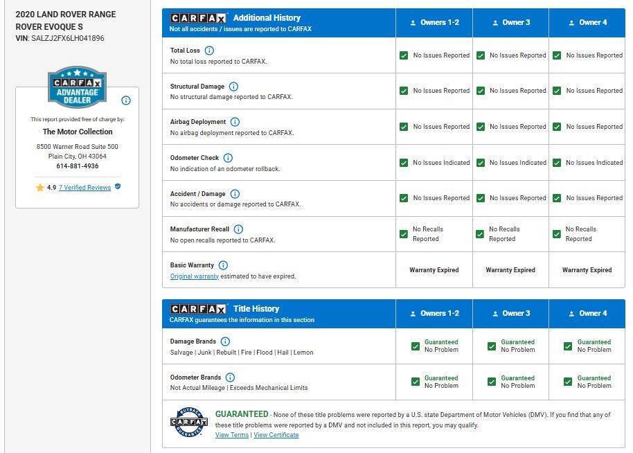Screen dimensions: 633x453
Task: Click the Manufacturer Recall checkmark for Owner 4
Action: (557, 234)
